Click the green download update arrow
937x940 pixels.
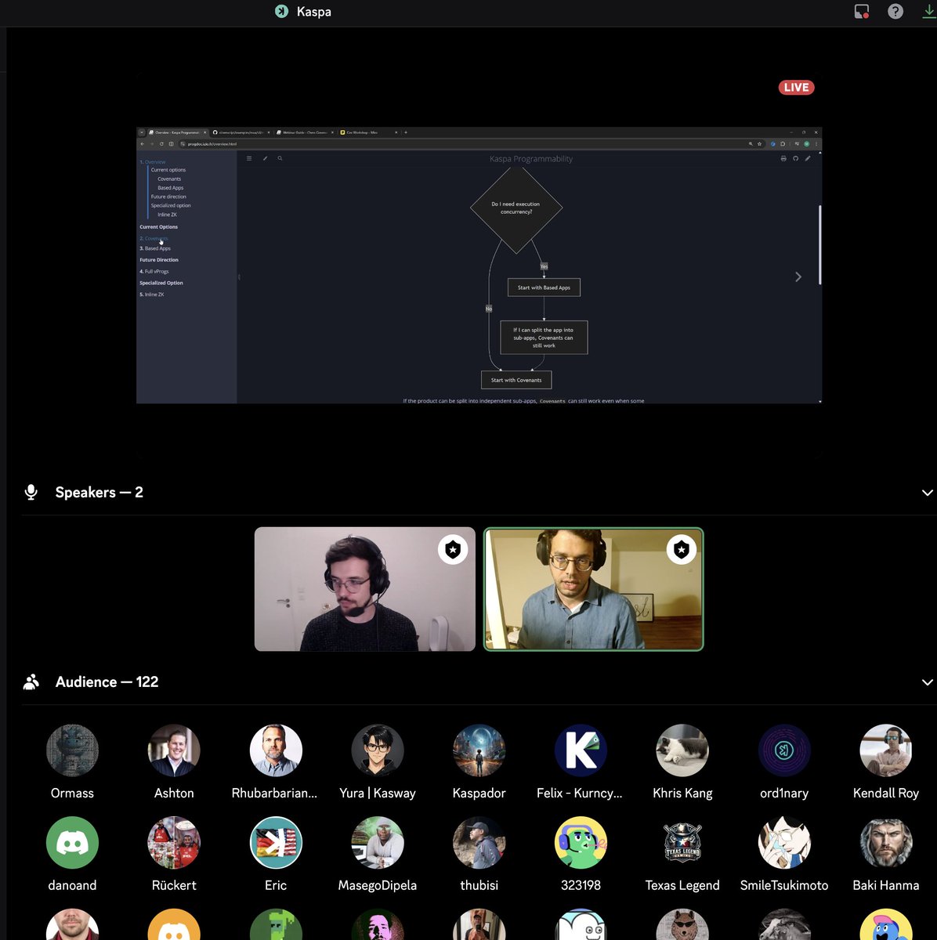click(x=929, y=11)
